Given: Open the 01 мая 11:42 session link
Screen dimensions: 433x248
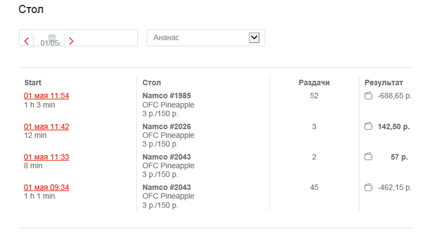Looking at the screenshot, I should [46, 126].
